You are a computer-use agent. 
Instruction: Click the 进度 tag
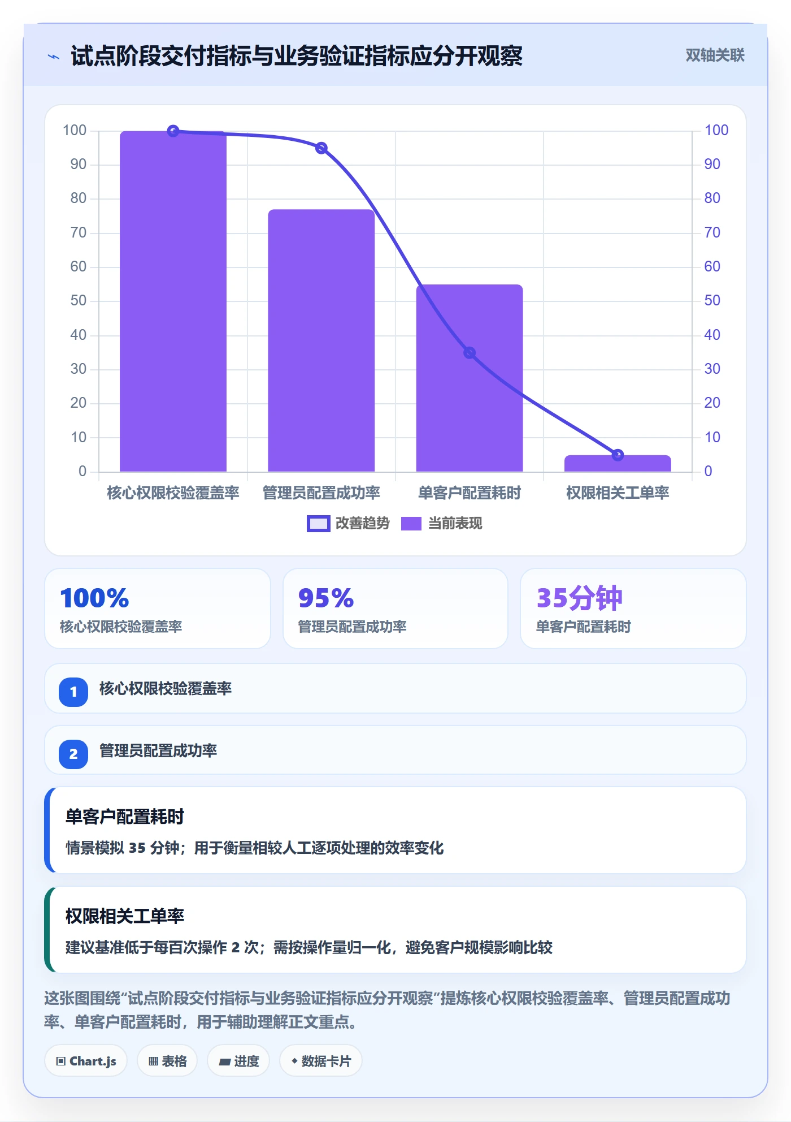click(238, 1061)
